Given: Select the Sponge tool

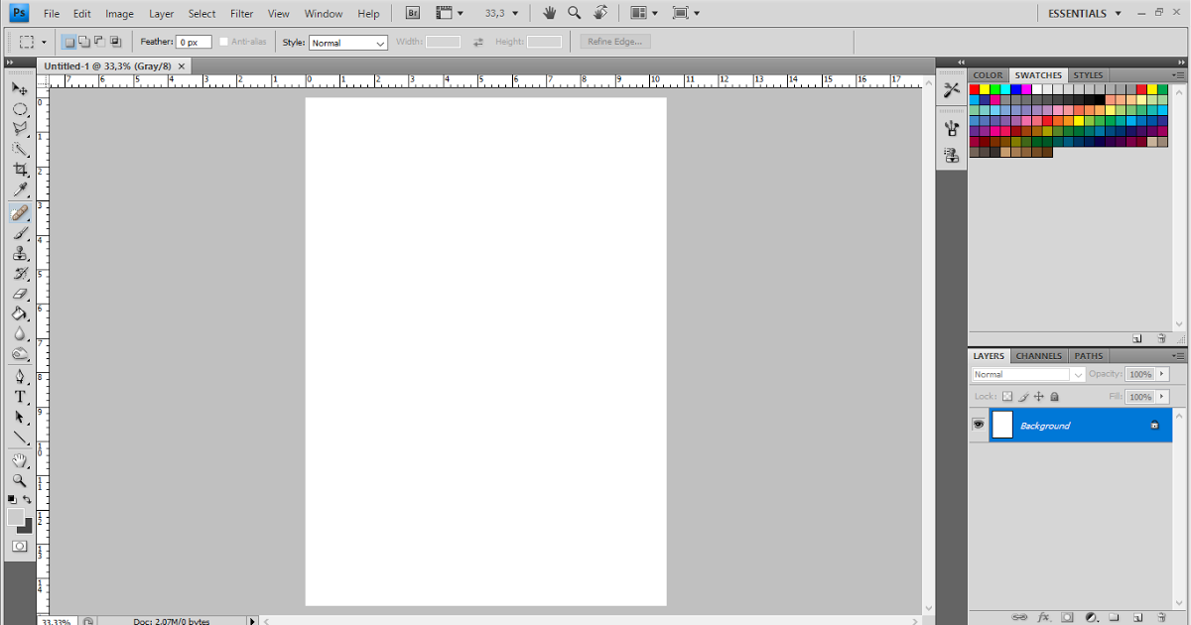Looking at the screenshot, I should tap(19, 354).
